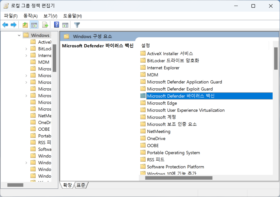The height and width of the screenshot is (197, 280).
Task: Switch to the 표준 tab
Action: tap(81, 185)
